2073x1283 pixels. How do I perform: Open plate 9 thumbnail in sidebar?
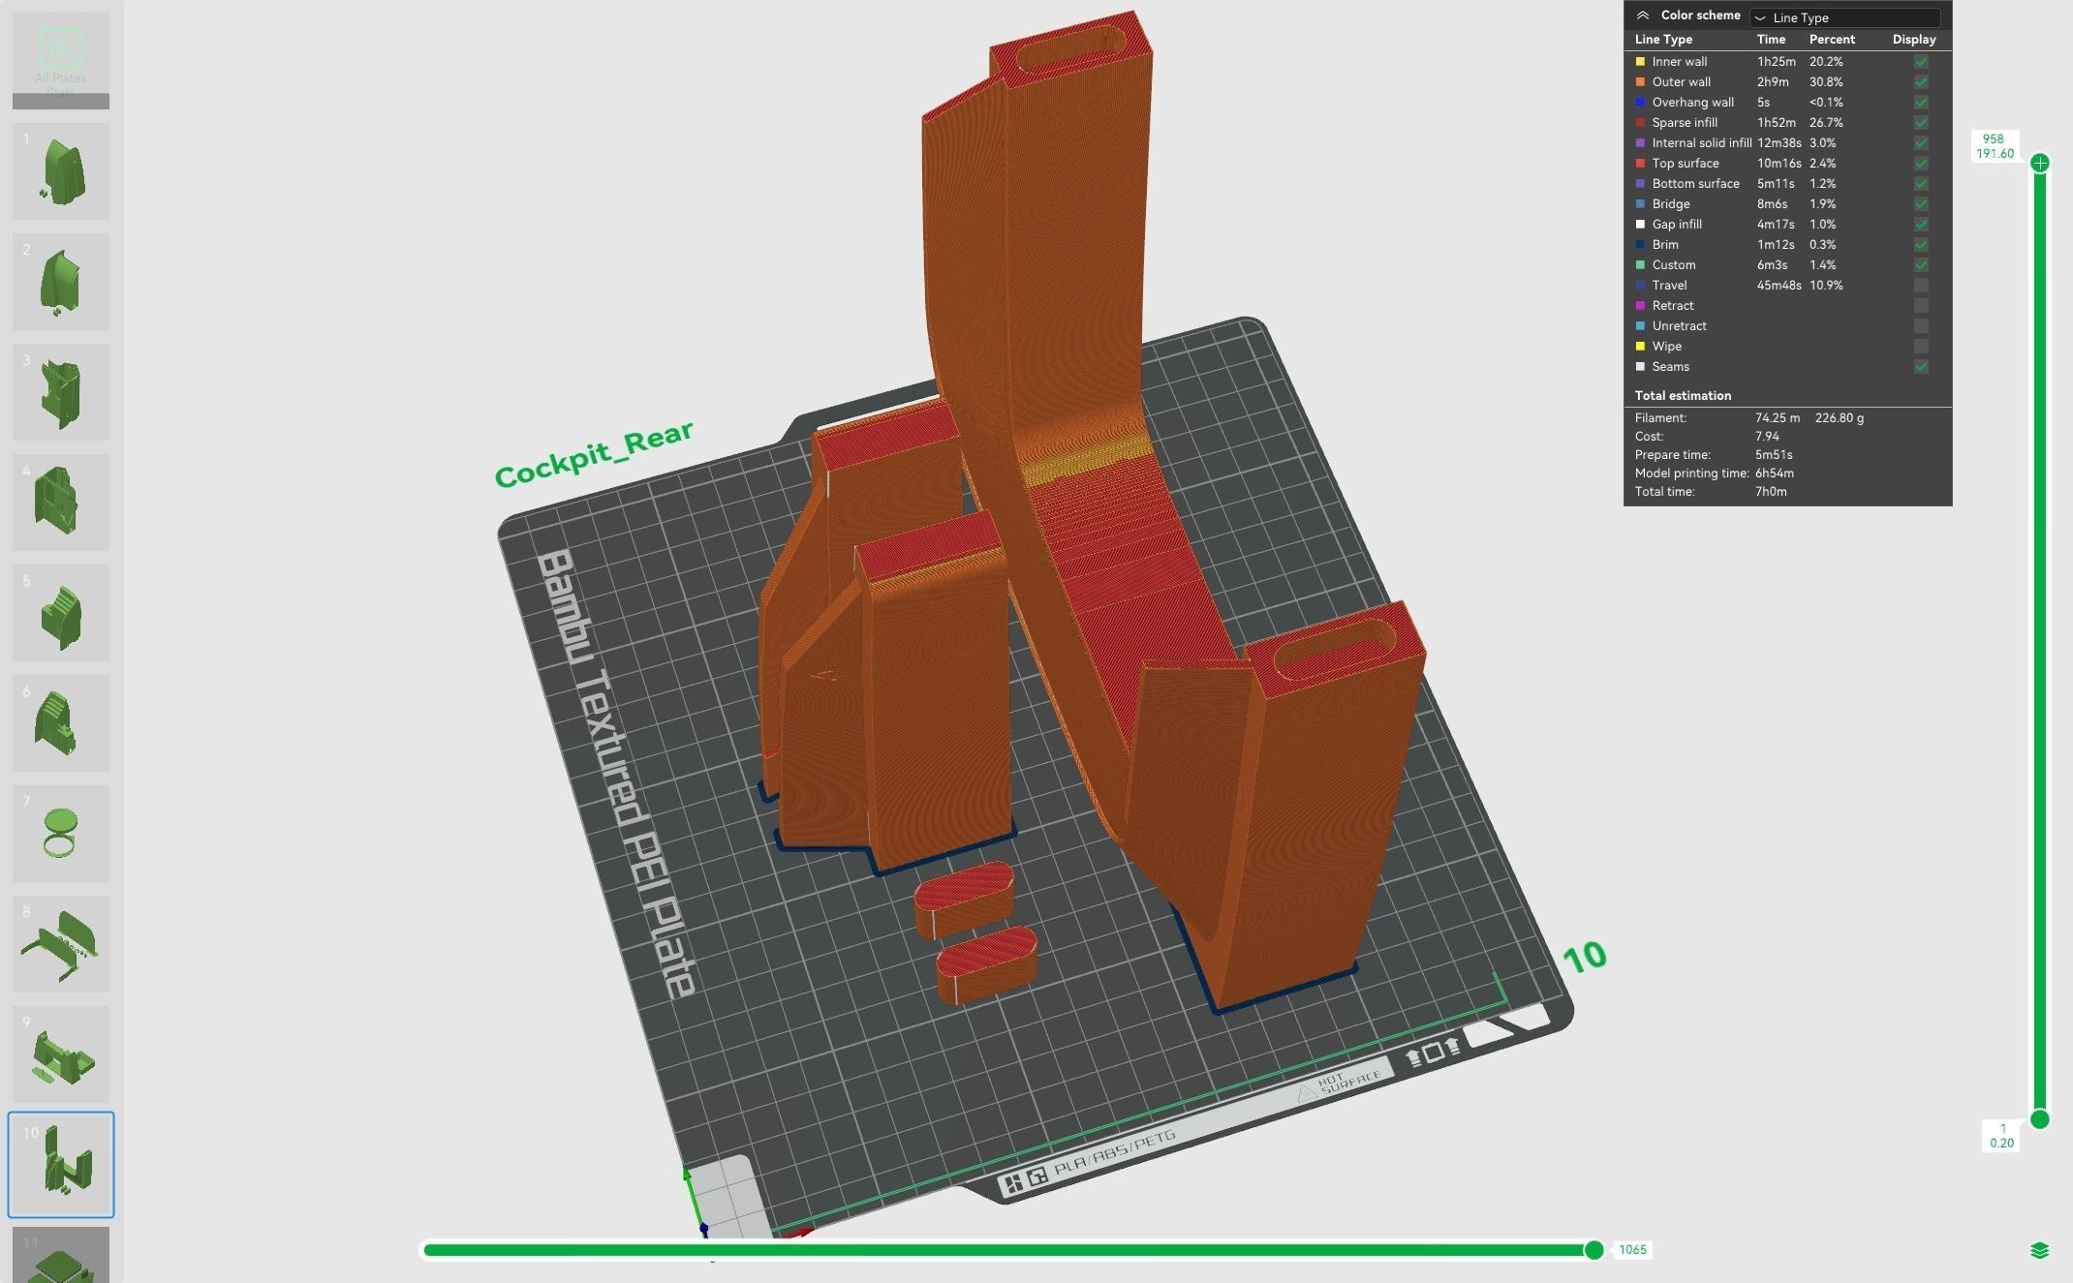(x=61, y=1054)
